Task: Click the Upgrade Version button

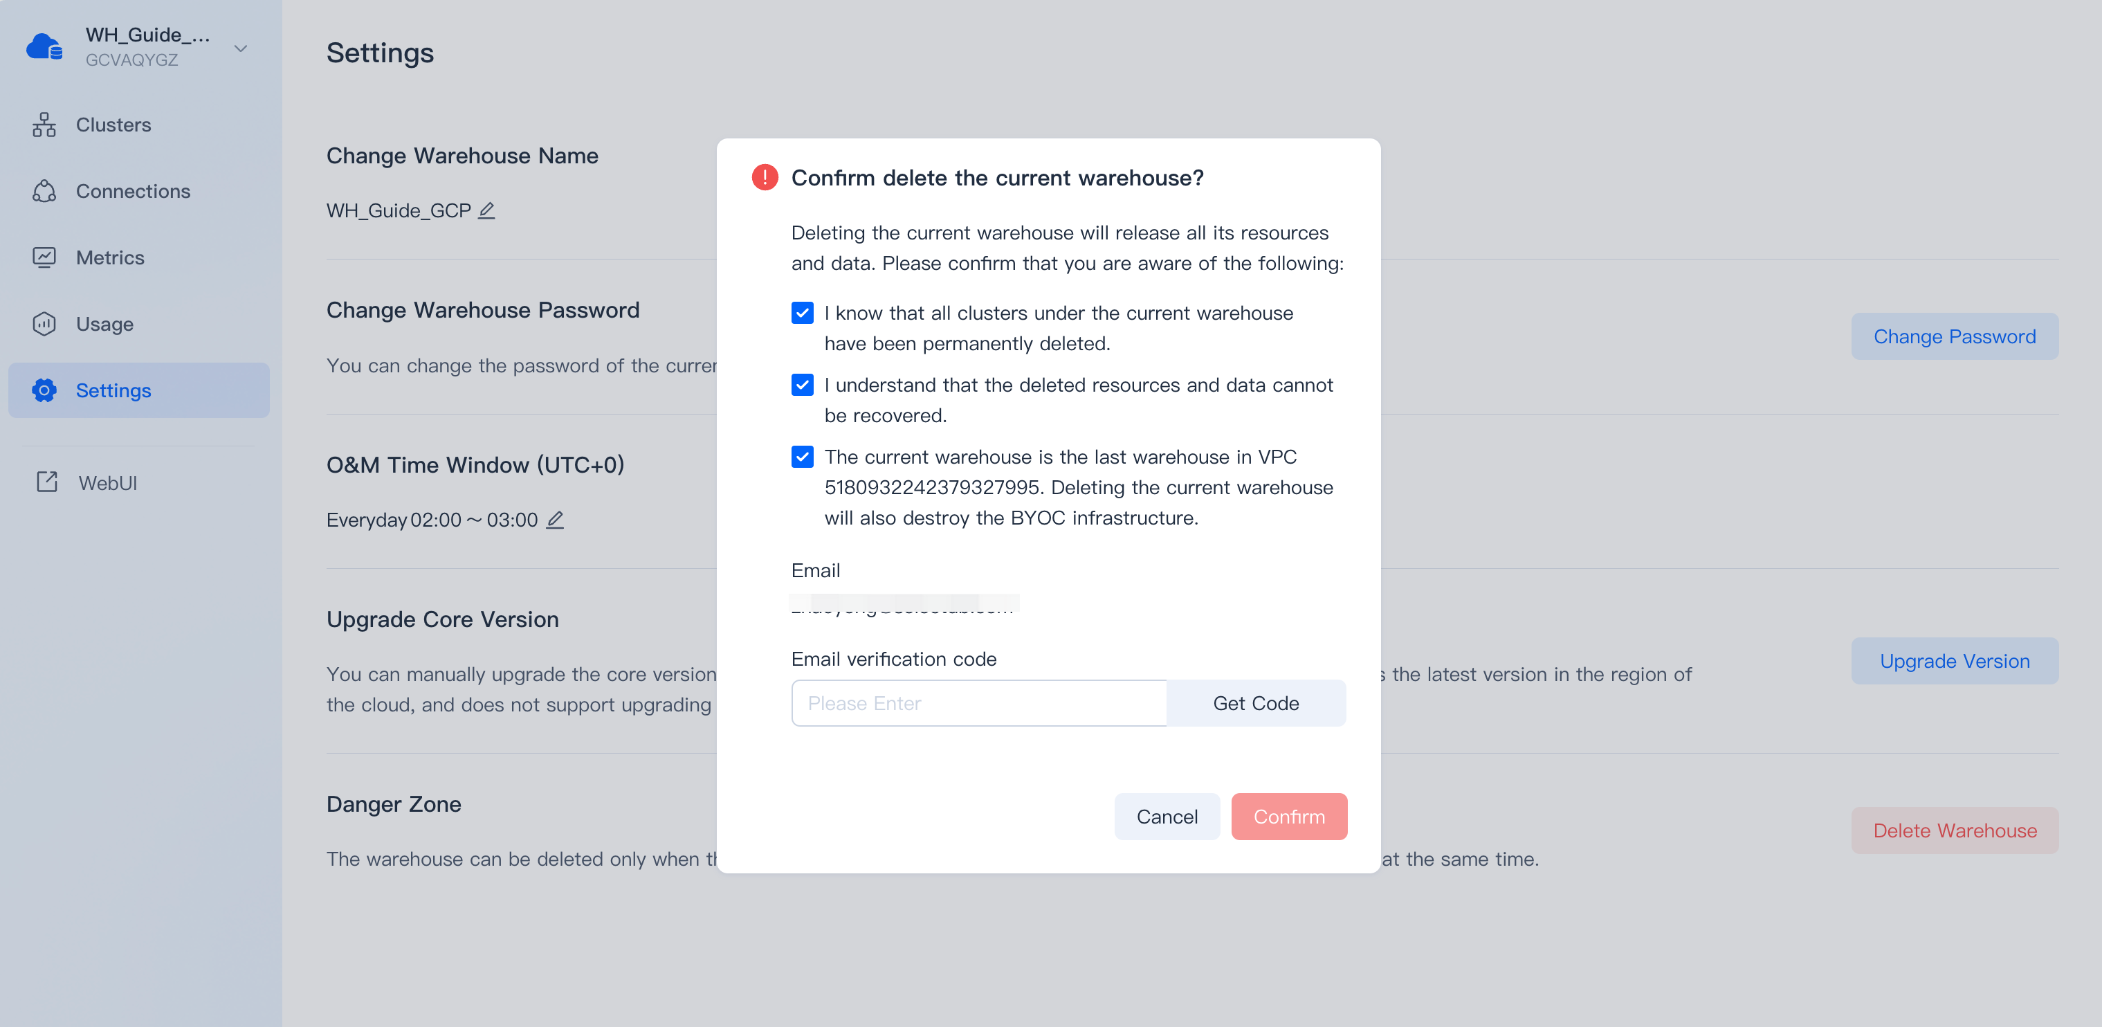Action: pos(1953,662)
